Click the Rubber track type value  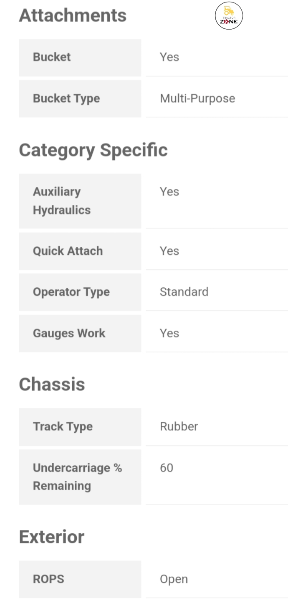point(179,427)
